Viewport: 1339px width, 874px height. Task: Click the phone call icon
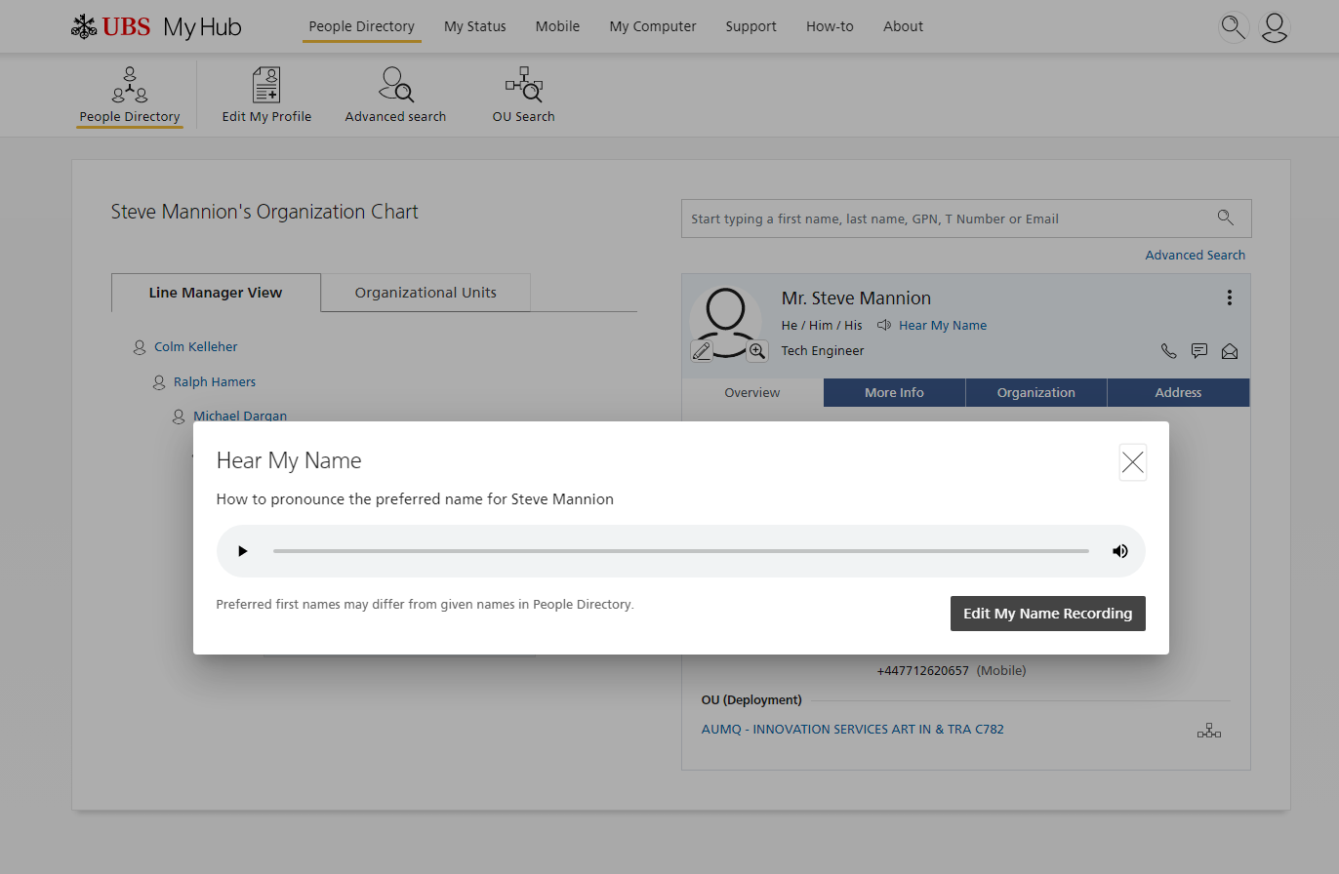1168,351
